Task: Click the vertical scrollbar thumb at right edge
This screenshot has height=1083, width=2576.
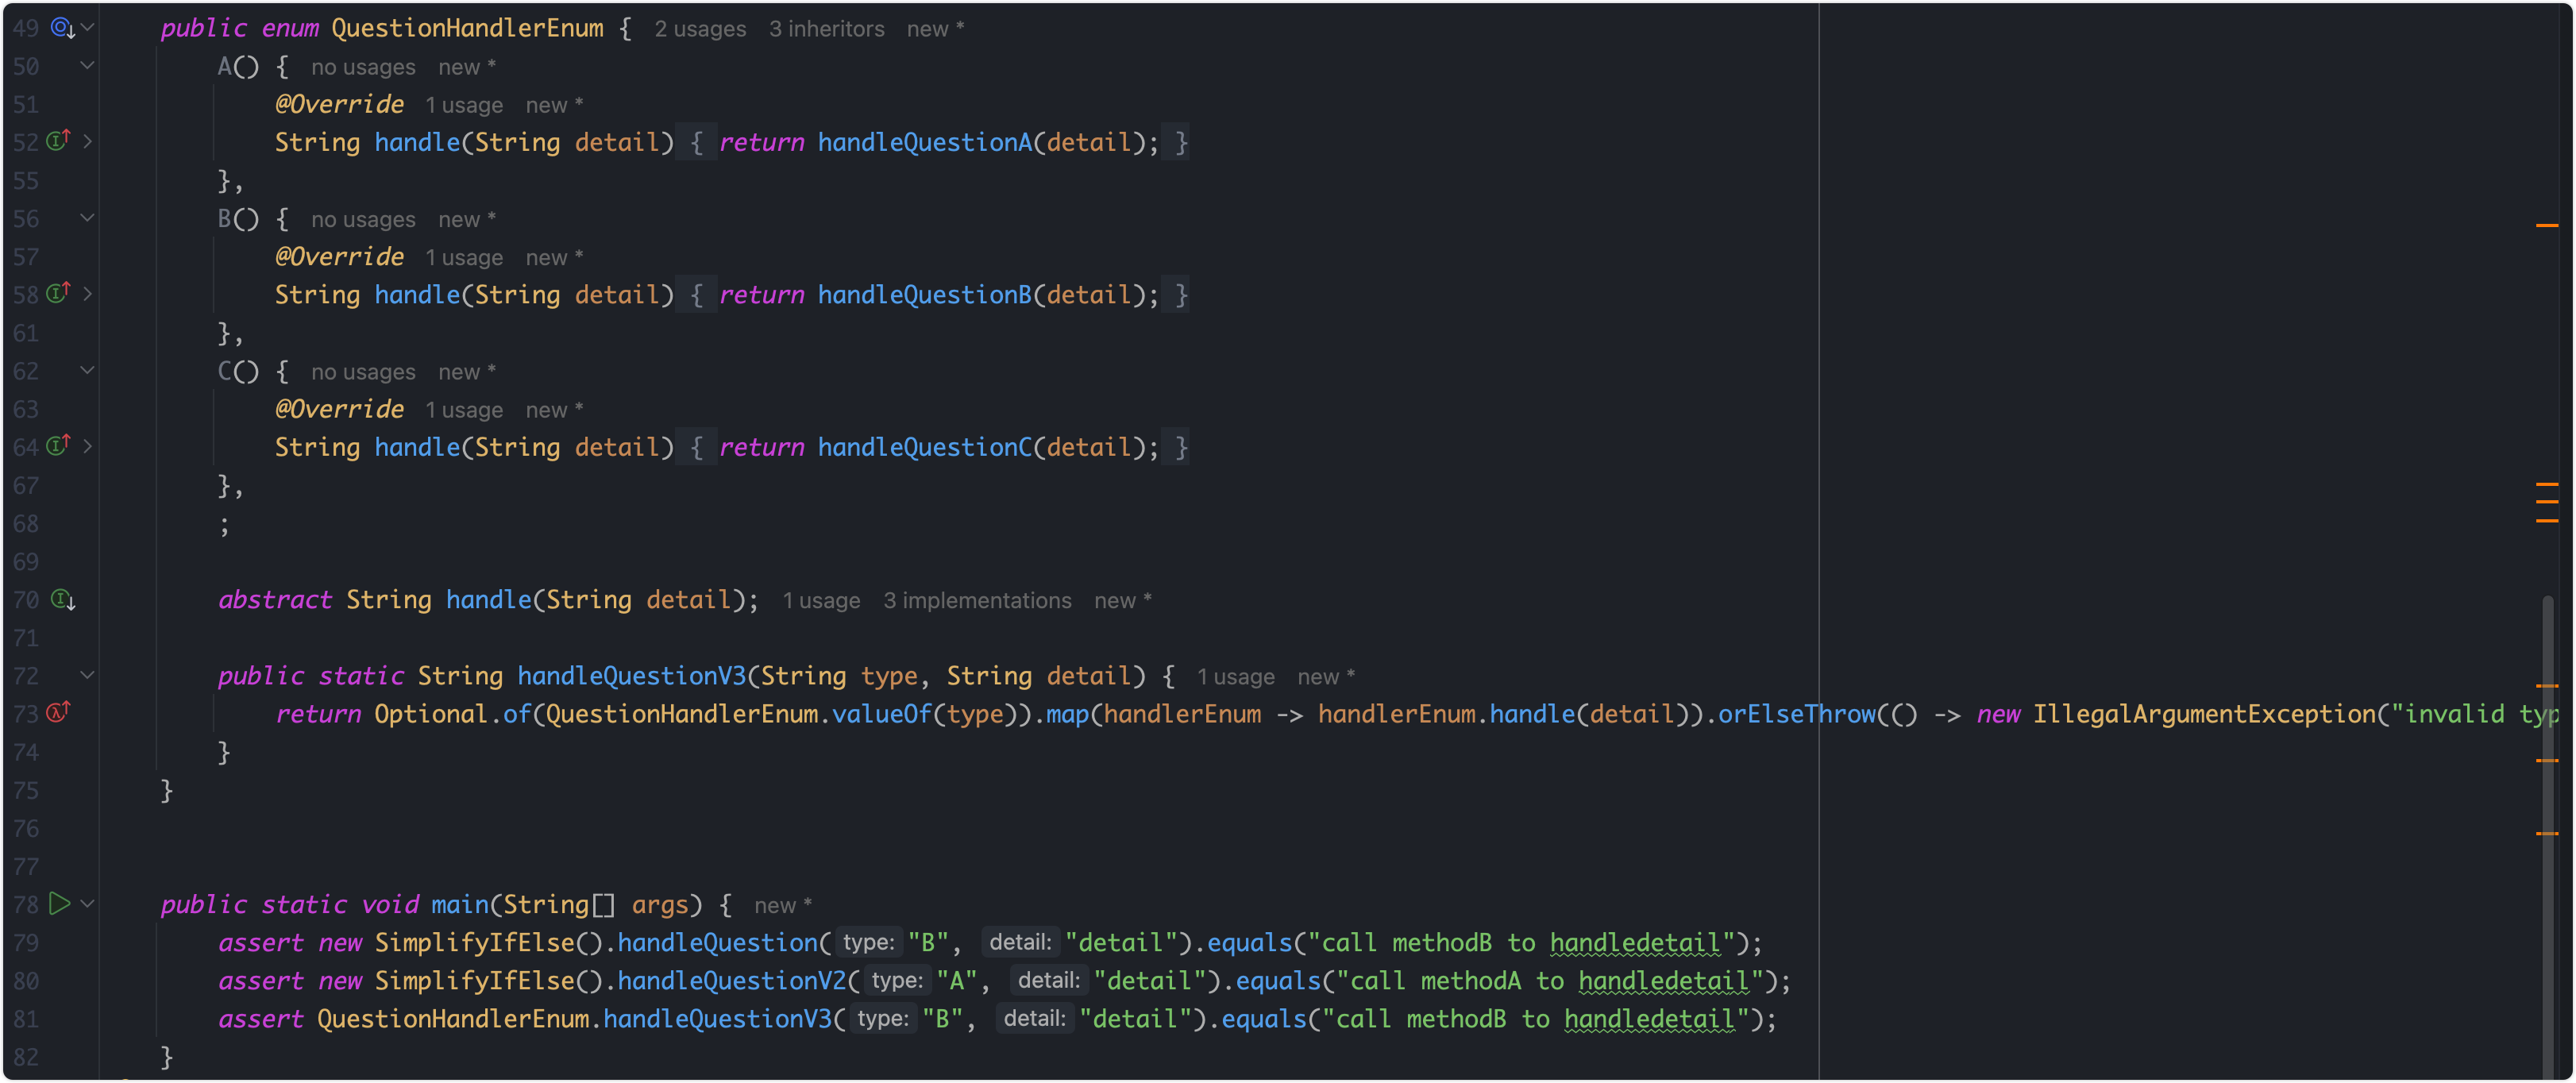Action: pyautogui.click(x=2547, y=838)
